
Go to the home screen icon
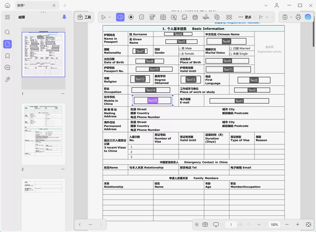[7, 5]
